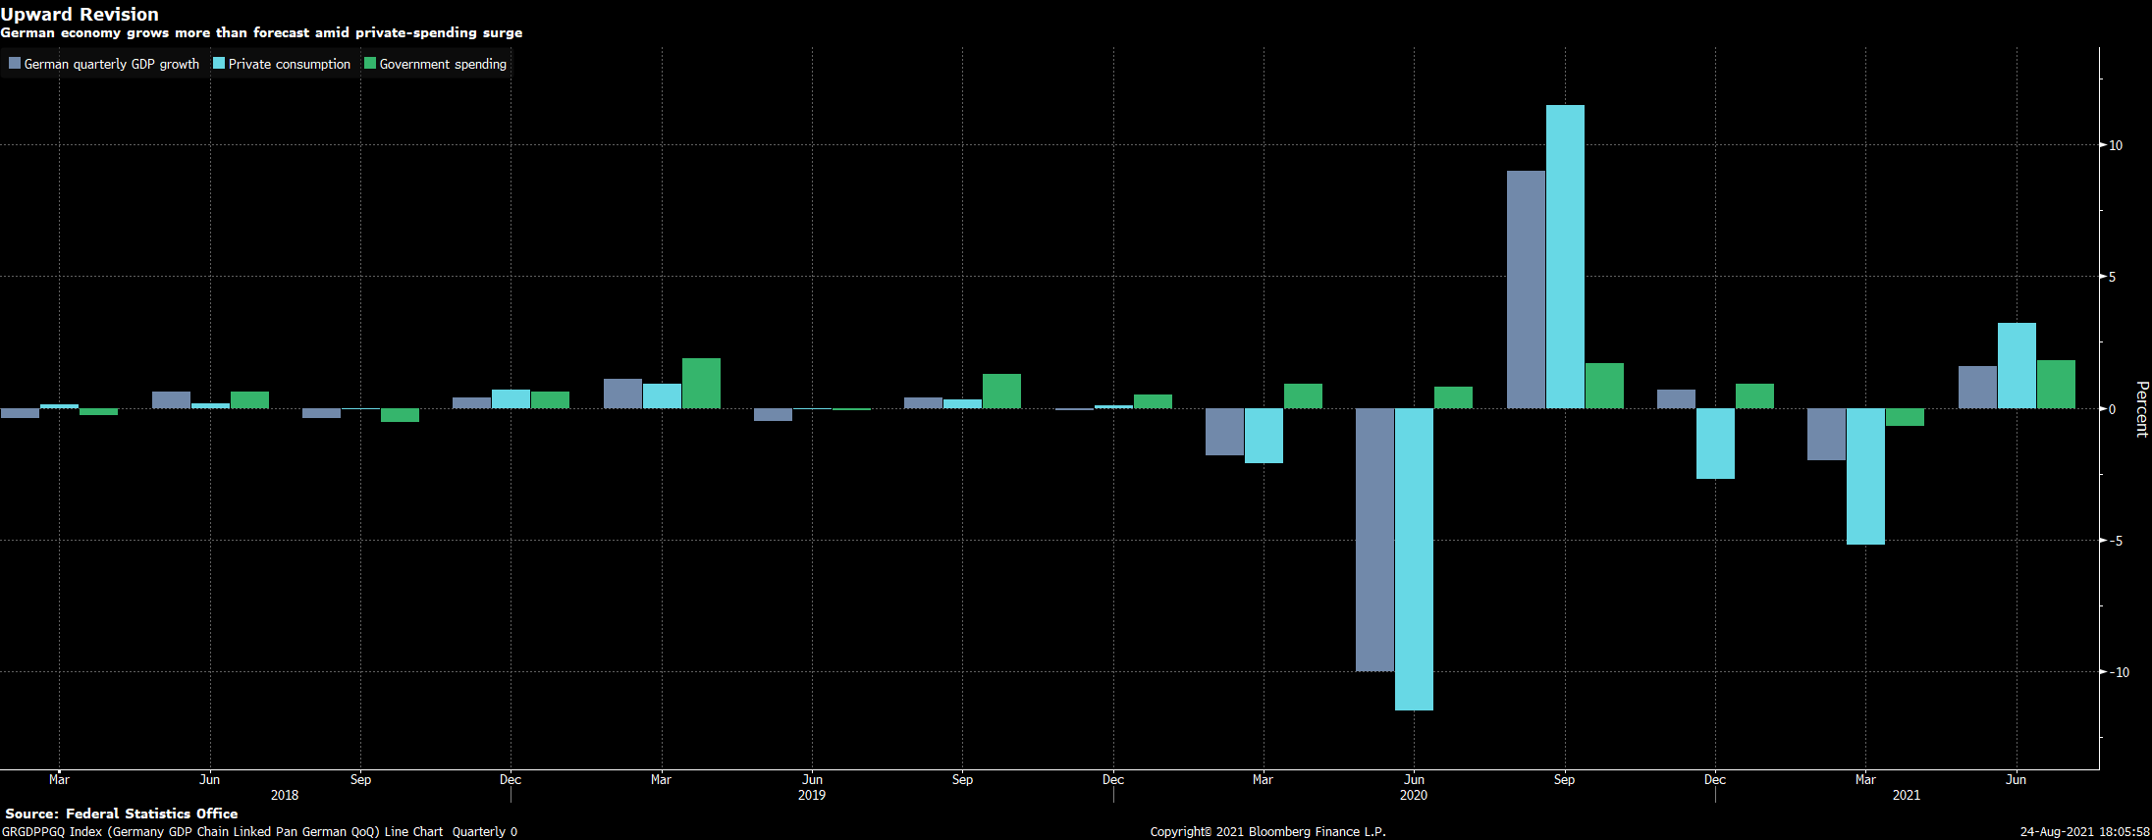Screen dimensions: 2152x840
Task: Click the 2020 year label on the x-axis
Action: point(1414,795)
